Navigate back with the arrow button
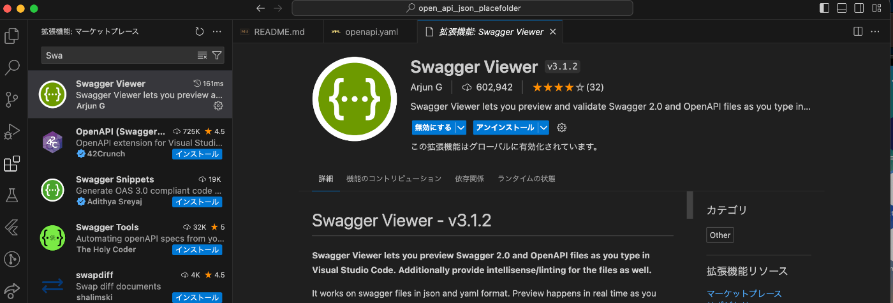 (x=260, y=8)
